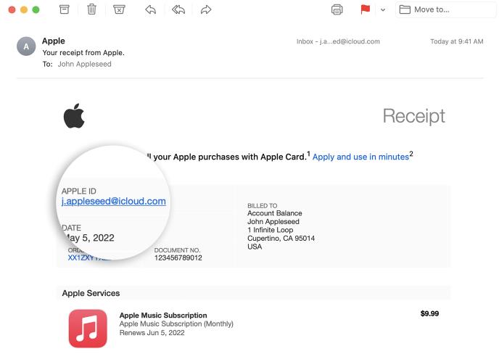Open flag color dropdown arrow
Viewport: 499px width, 359px height.
click(x=383, y=10)
